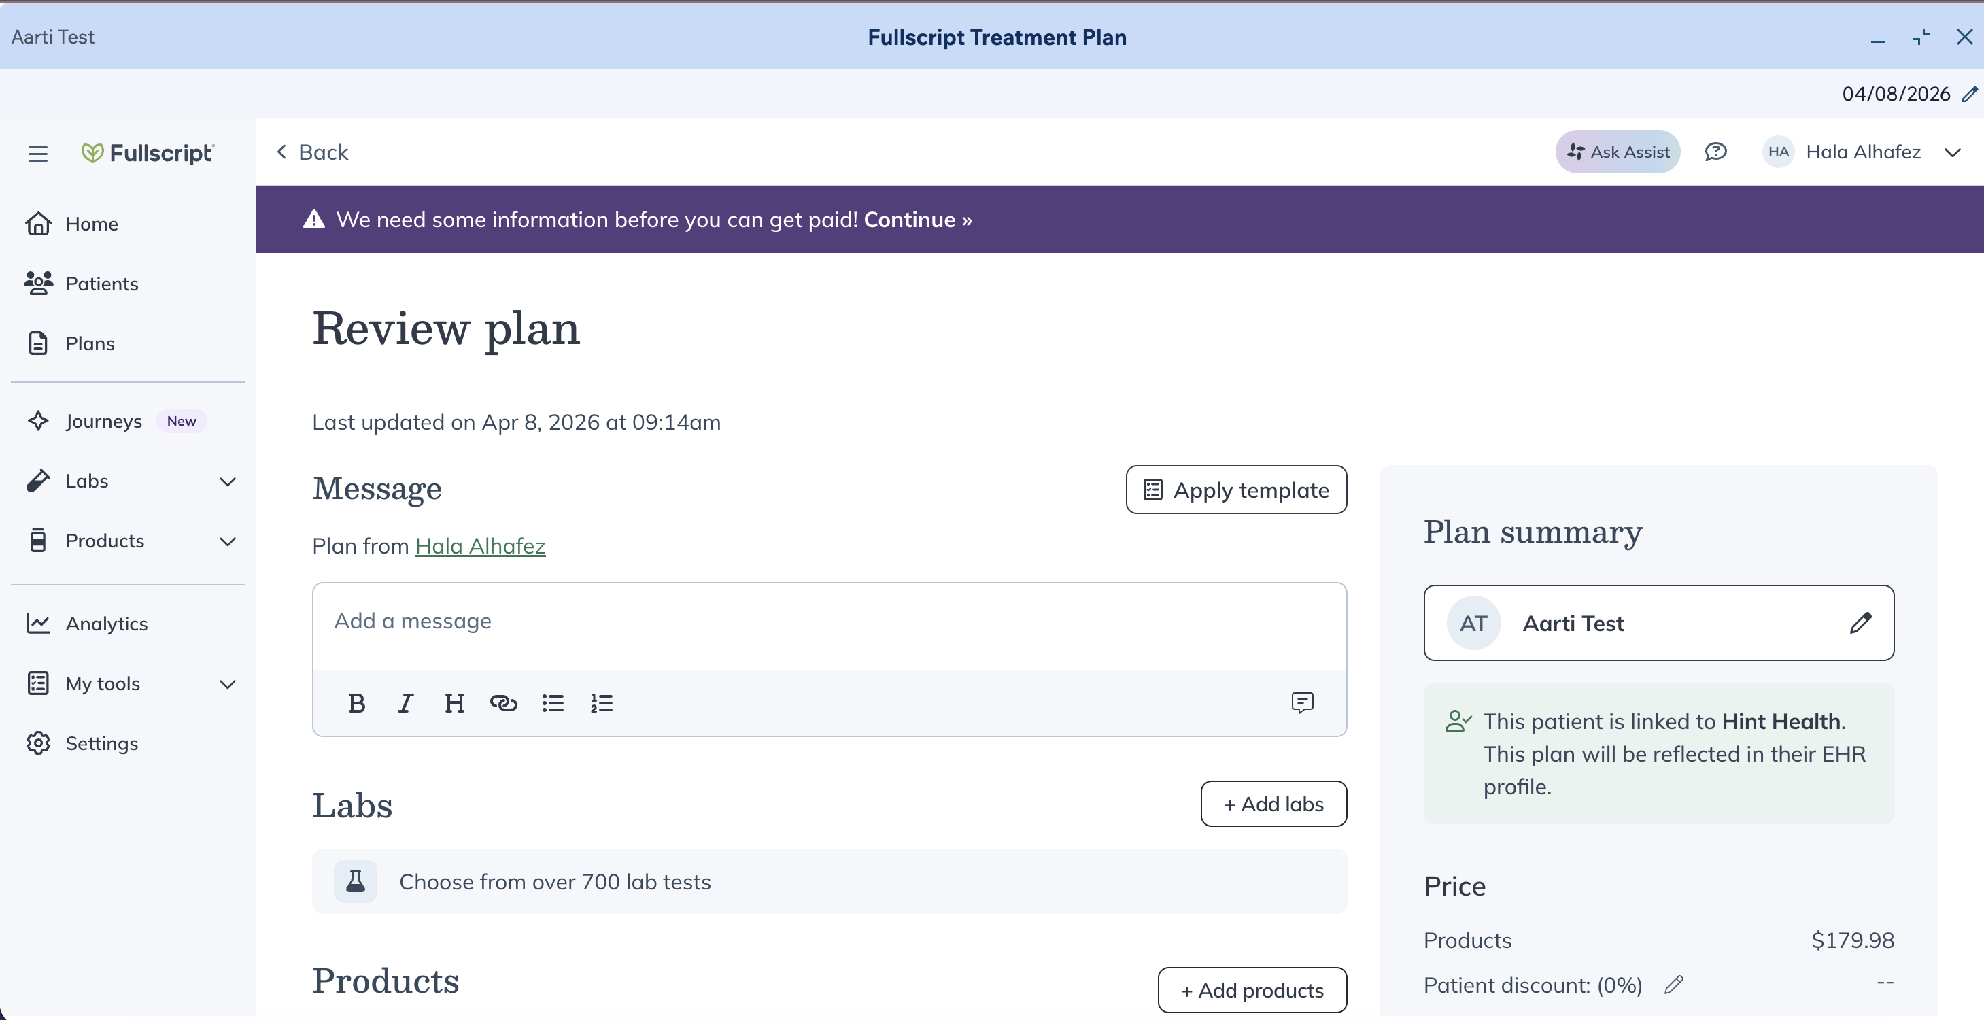Open Analytics from the sidebar
Image resolution: width=1984 pixels, height=1020 pixels.
tap(106, 624)
